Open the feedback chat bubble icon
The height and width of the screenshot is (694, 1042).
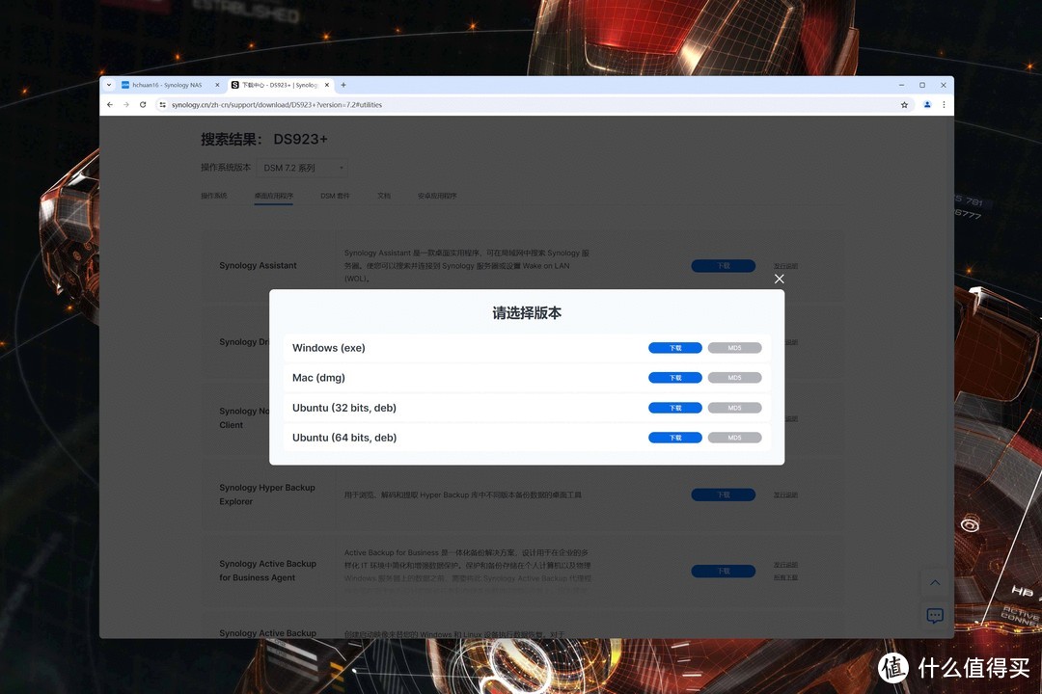click(935, 616)
